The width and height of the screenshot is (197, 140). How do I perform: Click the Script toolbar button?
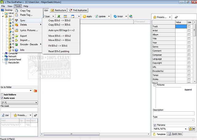click(118, 16)
